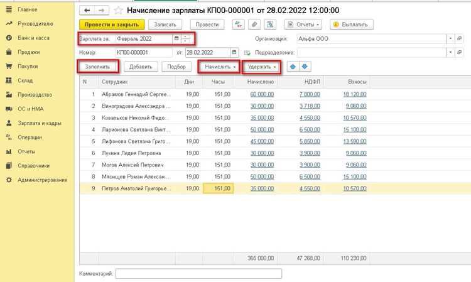Click the Подбор button

point(176,67)
